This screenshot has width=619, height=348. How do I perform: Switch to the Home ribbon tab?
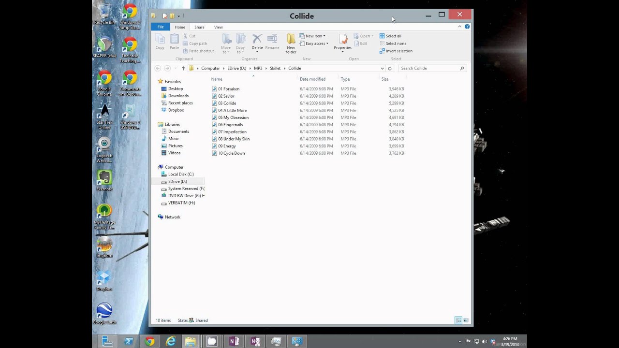pos(180,27)
